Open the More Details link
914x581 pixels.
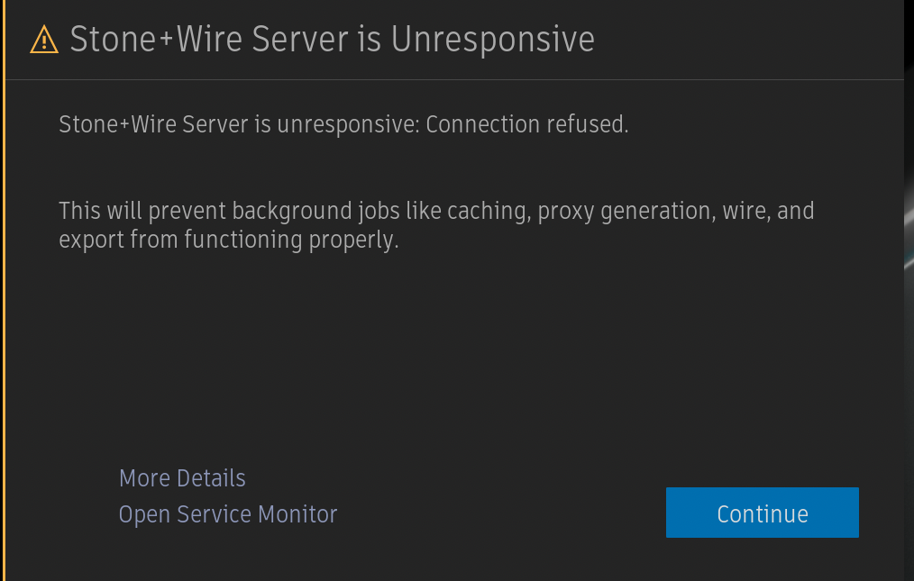182,477
